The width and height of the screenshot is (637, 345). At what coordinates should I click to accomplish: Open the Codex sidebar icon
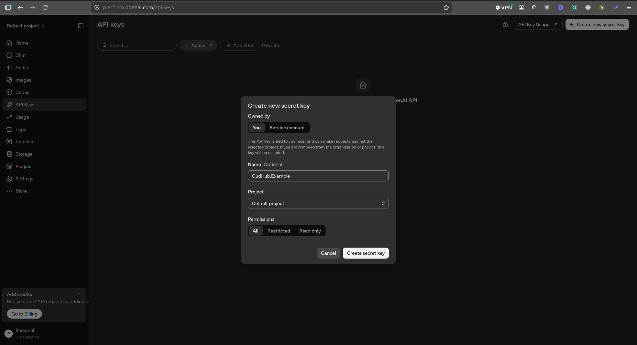[x=9, y=92]
